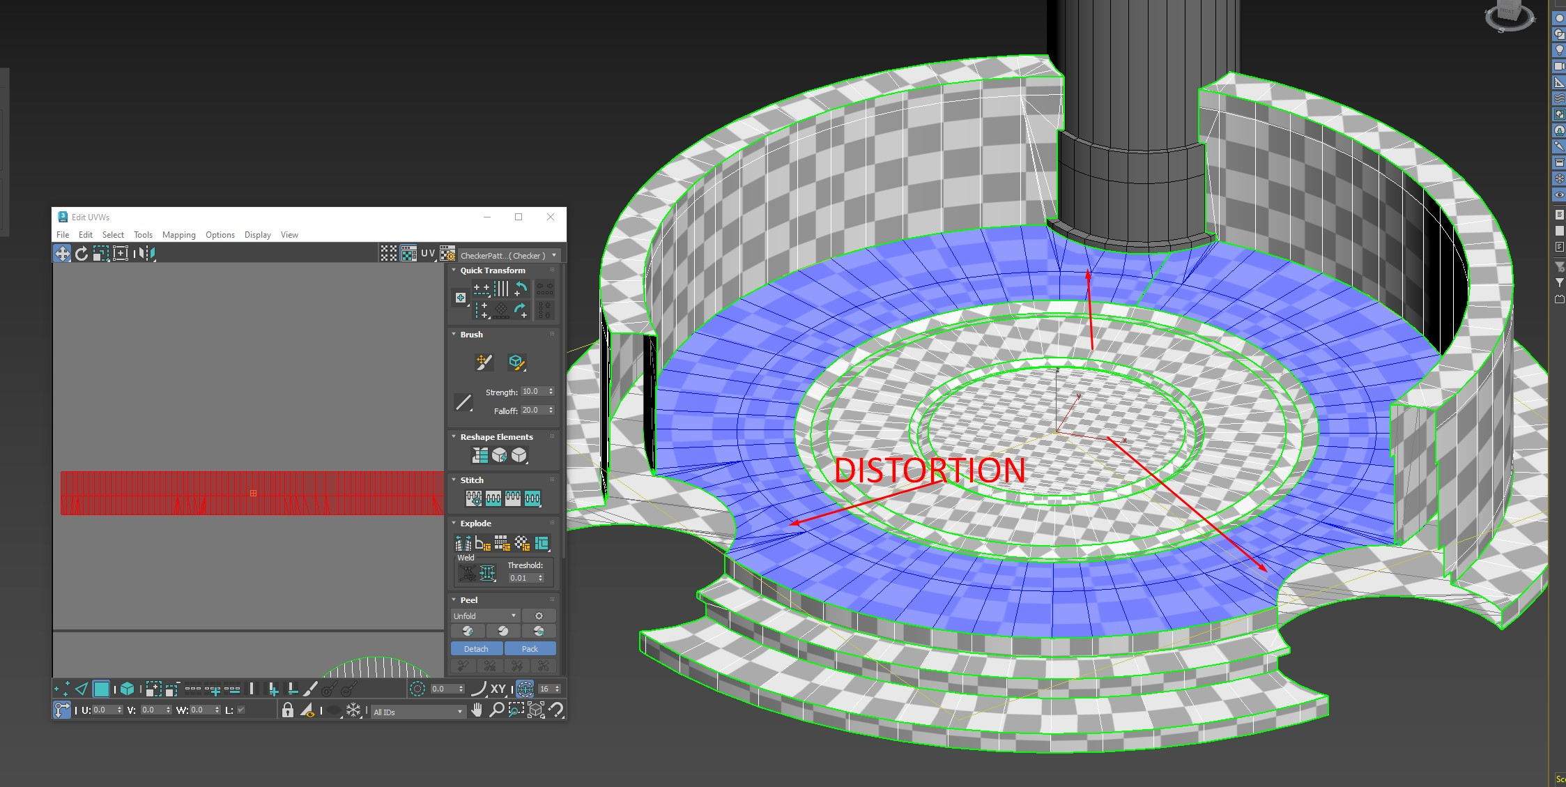This screenshot has height=787, width=1566.
Task: Click Align Horizontally to Pivot icon
Action: [x=482, y=289]
